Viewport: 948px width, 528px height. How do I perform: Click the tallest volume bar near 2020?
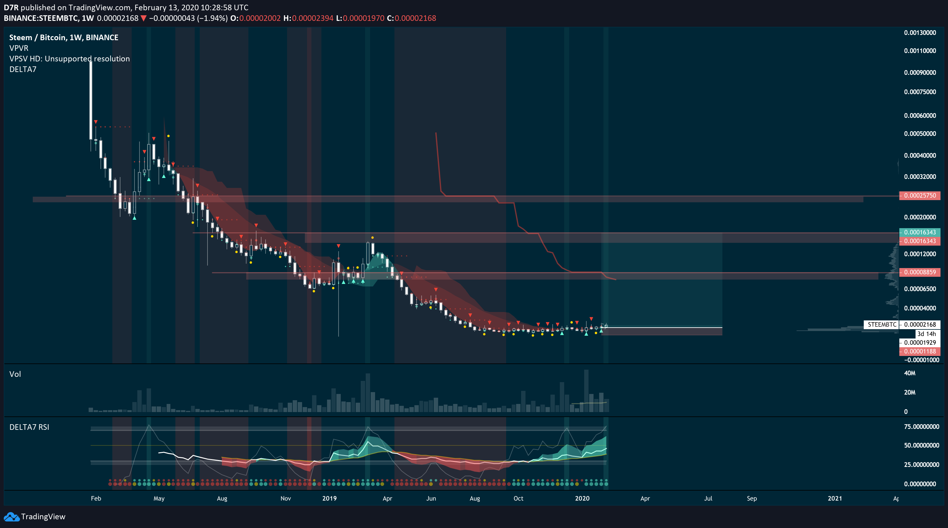tap(586, 391)
